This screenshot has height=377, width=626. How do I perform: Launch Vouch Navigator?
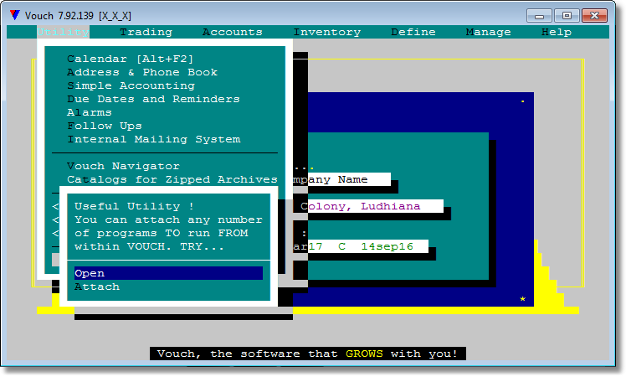click(123, 166)
